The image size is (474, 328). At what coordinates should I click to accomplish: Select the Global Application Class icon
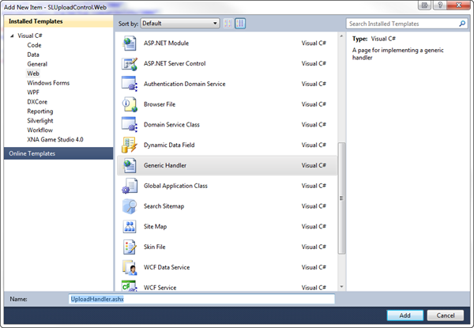pyautogui.click(x=130, y=186)
